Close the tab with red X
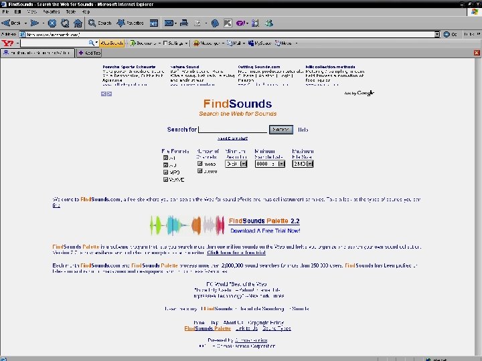The image size is (482, 361). coord(477,53)
